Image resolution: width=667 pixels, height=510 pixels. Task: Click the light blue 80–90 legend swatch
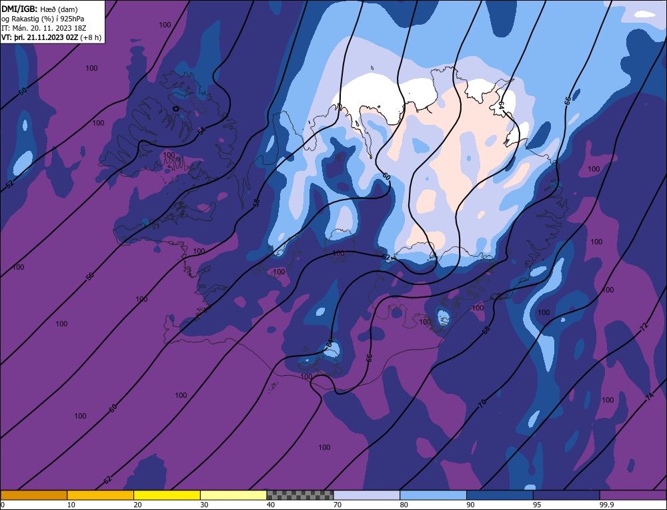433,495
